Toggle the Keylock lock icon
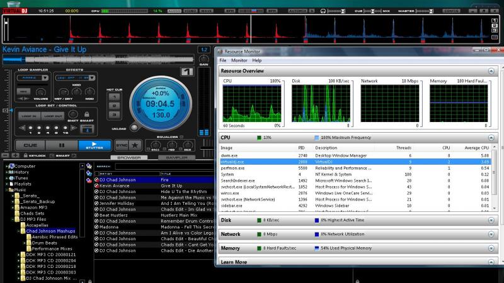504x283 pixels. pyautogui.click(x=25, y=155)
